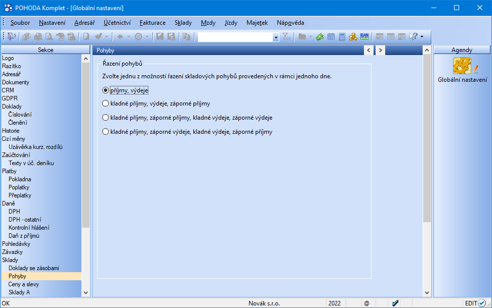Open the Účetnictví menu
Viewport: 492px width, 308px height.
117,23
